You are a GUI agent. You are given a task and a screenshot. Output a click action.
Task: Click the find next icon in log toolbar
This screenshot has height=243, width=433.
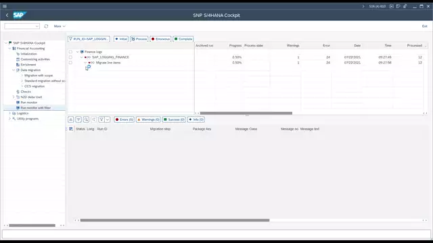pos(94,119)
